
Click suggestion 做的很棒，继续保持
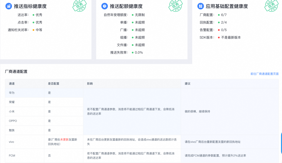point(197,111)
